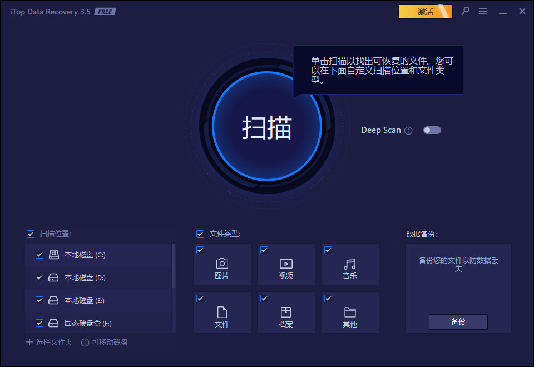This screenshot has height=367, width=534.
Task: Click the drive icon for 固态硬盘盒 (F:)
Action: coord(53,323)
